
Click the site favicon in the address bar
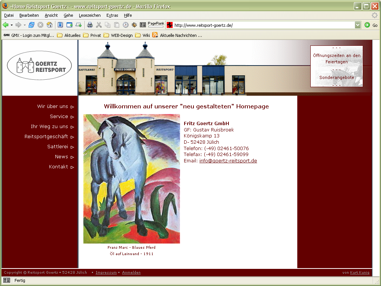[170, 25]
